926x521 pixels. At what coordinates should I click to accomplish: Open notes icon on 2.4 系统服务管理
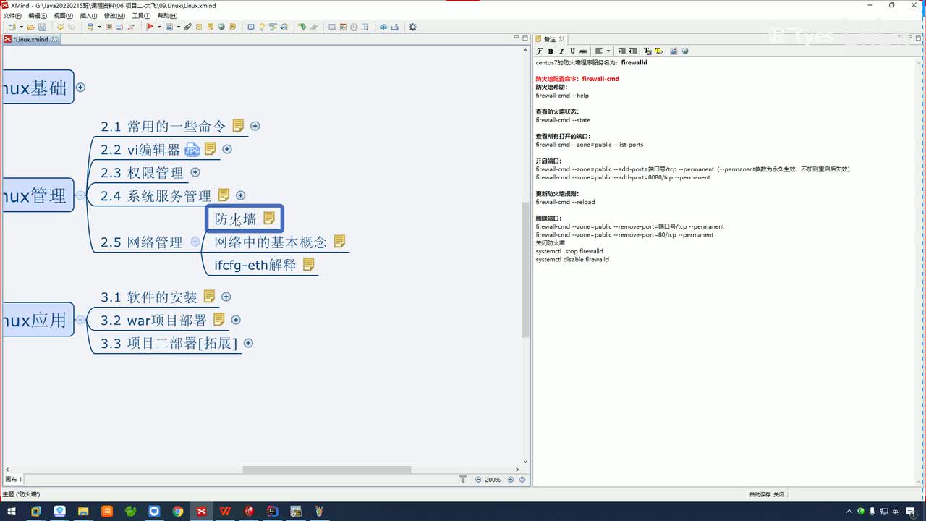pyautogui.click(x=224, y=195)
